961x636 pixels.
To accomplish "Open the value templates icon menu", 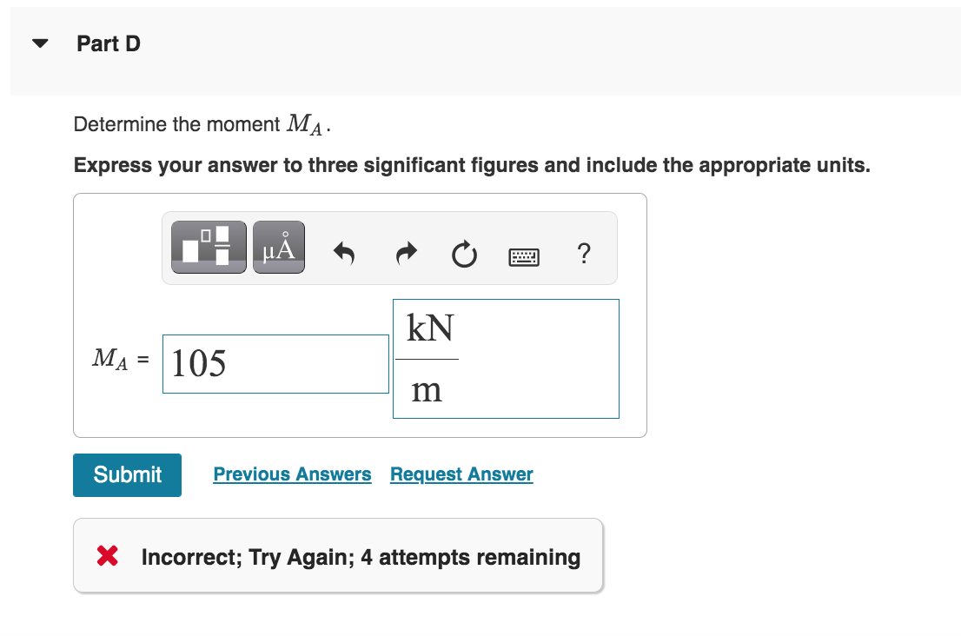I will (208, 247).
